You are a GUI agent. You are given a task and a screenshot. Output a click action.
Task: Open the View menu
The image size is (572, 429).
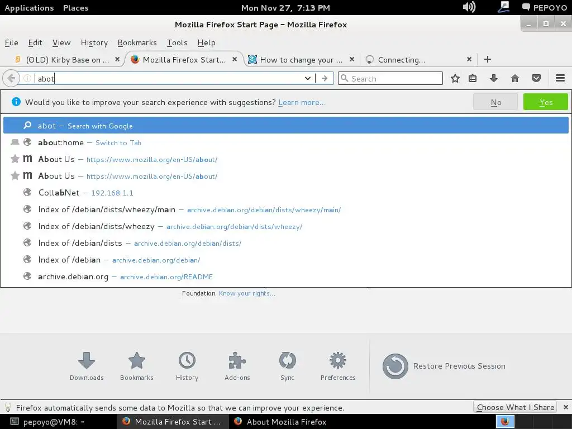tap(61, 42)
